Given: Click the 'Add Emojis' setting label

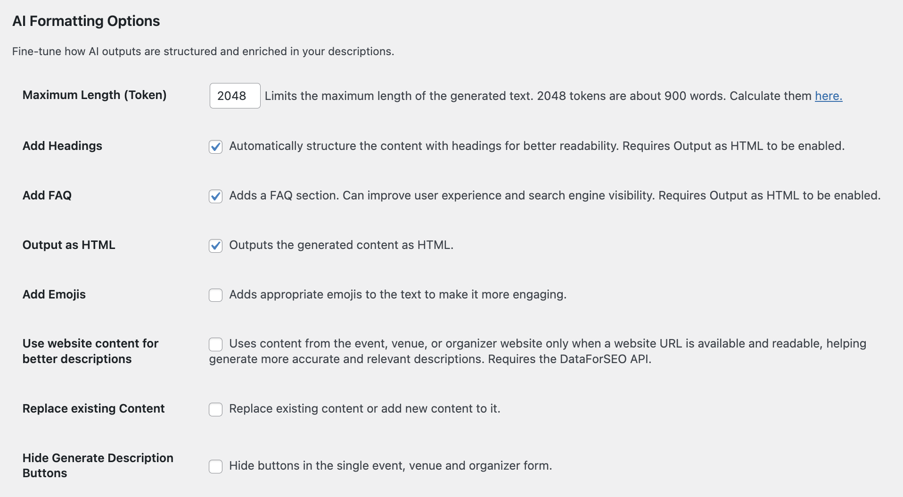Looking at the screenshot, I should tap(54, 294).
